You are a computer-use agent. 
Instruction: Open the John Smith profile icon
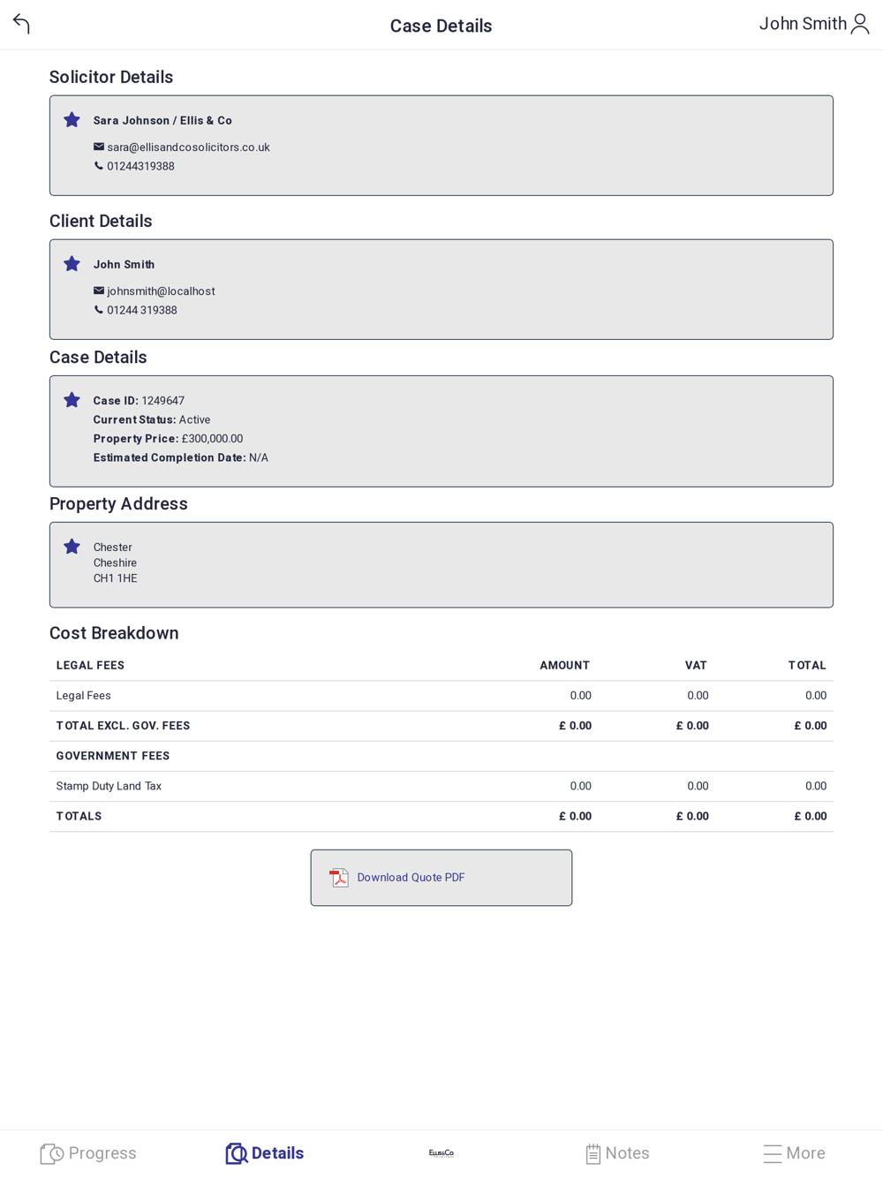pos(860,25)
